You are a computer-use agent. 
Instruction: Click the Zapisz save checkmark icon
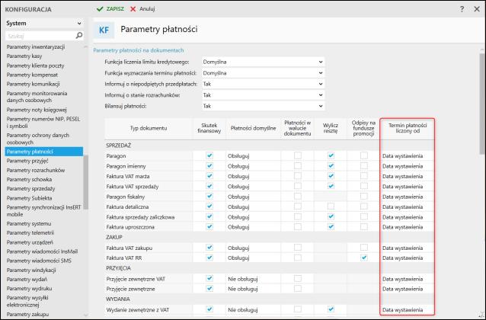coord(100,8)
